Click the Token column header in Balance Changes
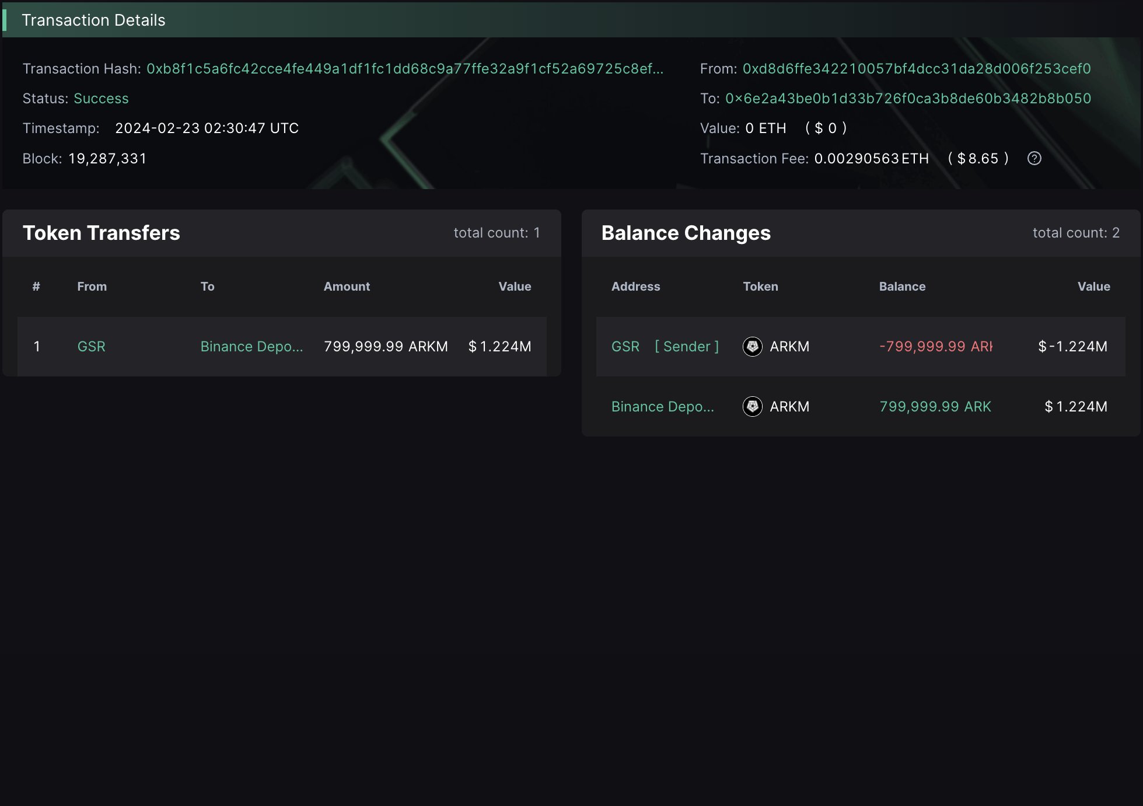Image resolution: width=1143 pixels, height=806 pixels. (x=760, y=287)
